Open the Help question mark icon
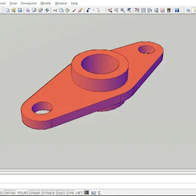This screenshot has height=196, width=196. (x=177, y=10)
